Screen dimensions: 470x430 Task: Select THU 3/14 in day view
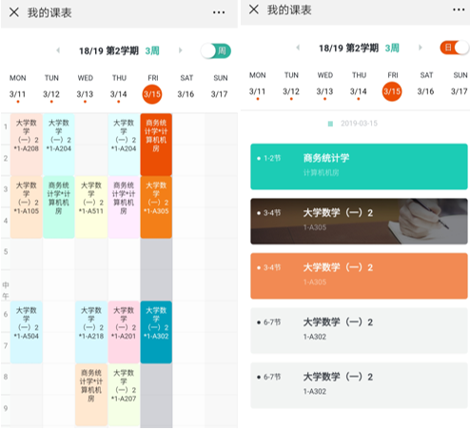359,85
